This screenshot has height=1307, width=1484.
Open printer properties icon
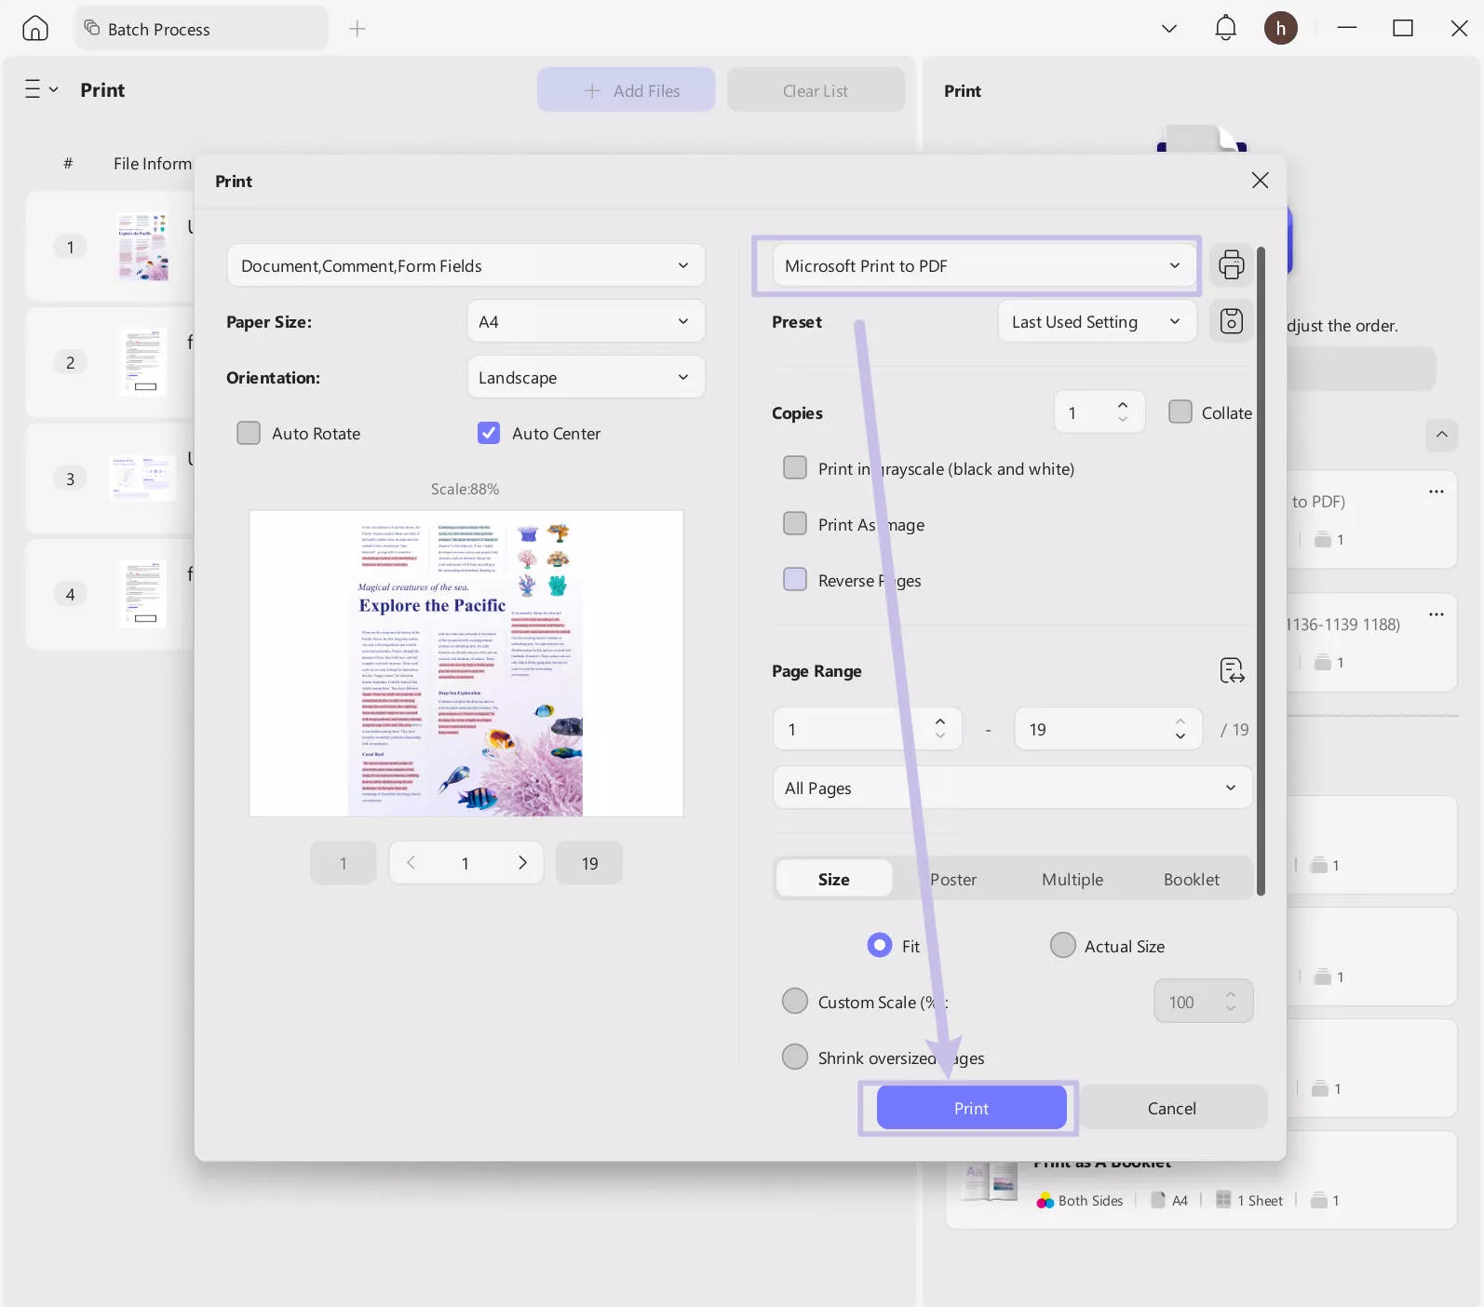[1232, 265]
